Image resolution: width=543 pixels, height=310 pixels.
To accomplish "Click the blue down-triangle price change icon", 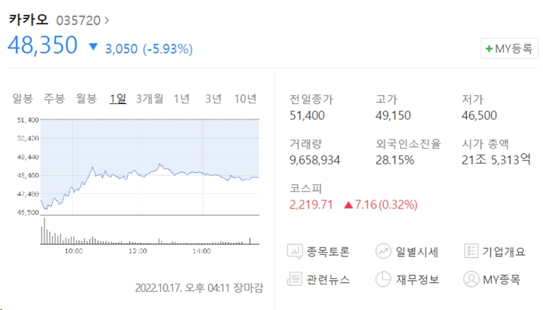I will pos(94,47).
